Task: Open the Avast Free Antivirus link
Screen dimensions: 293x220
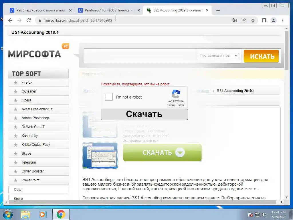Action: pos(37,109)
